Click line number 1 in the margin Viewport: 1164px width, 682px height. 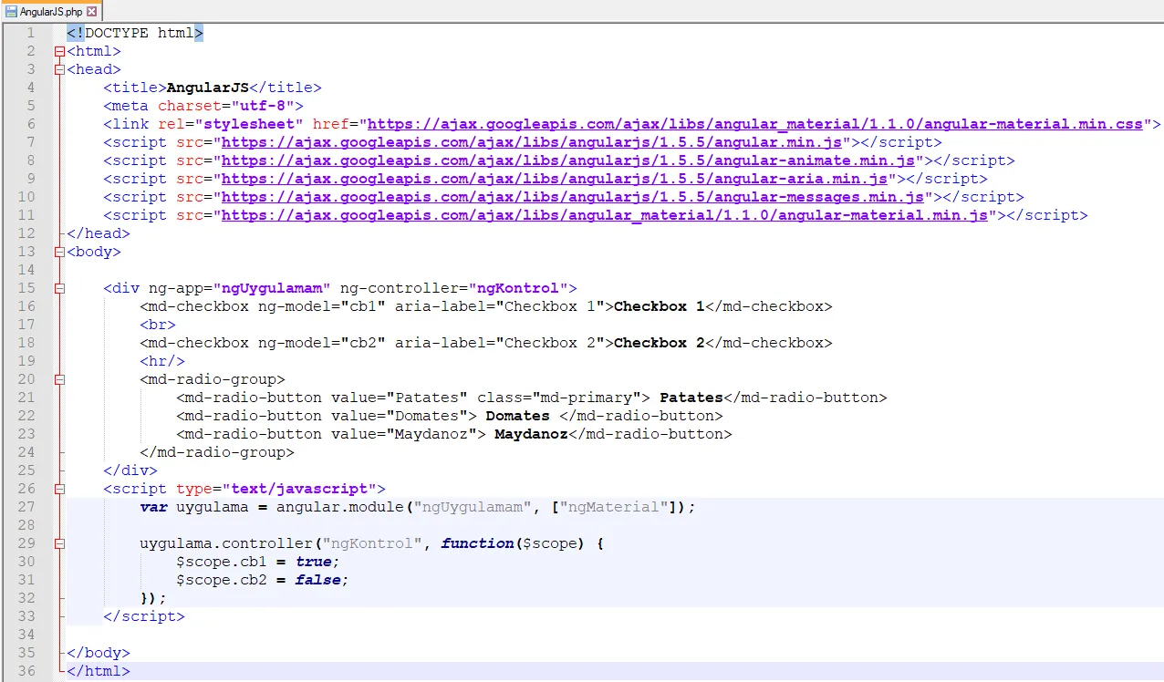coord(31,33)
